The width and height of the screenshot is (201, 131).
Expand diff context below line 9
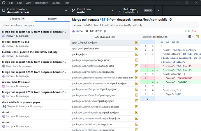(147, 99)
